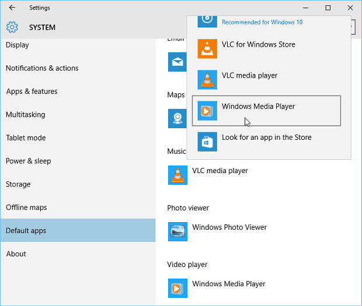This screenshot has height=306, width=362.
Task: Go to Apps & features
Action: point(78,92)
